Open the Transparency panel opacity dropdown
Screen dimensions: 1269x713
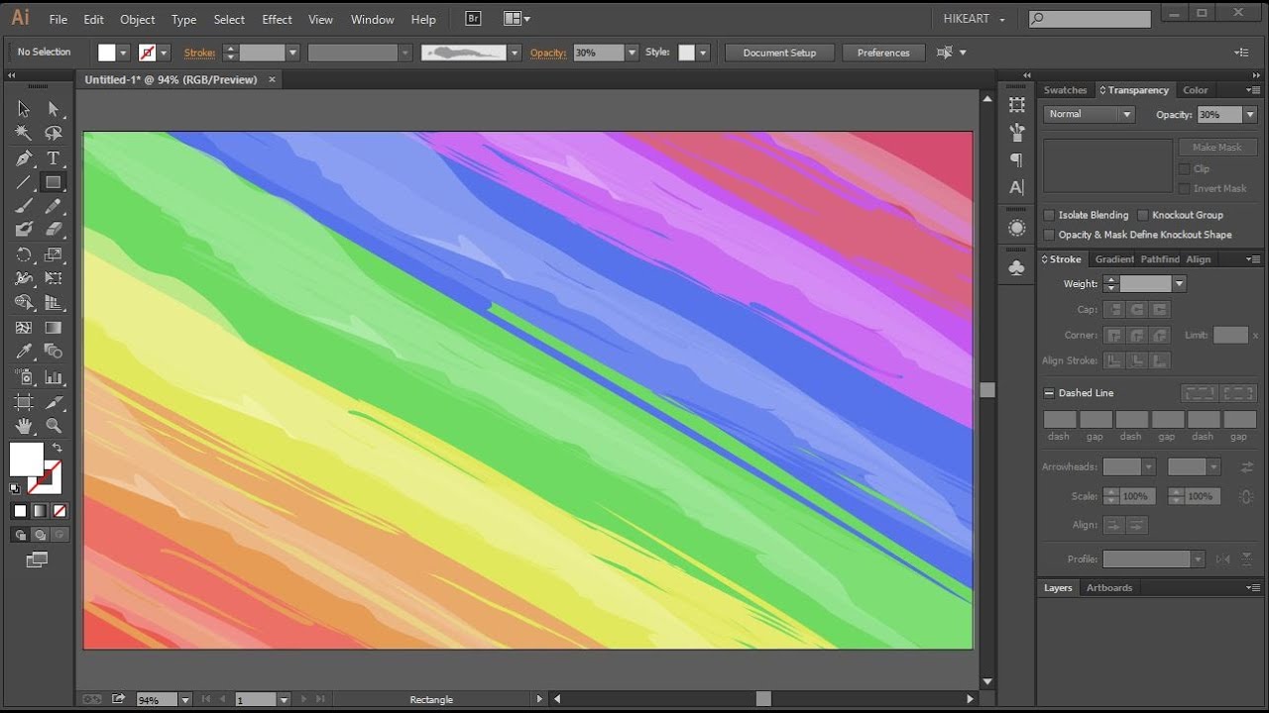1249,115
